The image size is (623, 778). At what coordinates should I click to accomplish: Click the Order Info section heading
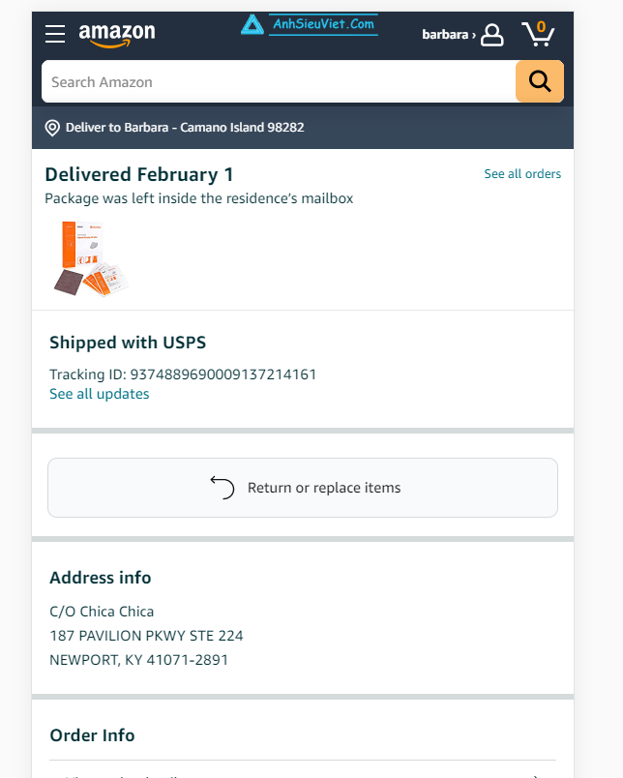[92, 735]
